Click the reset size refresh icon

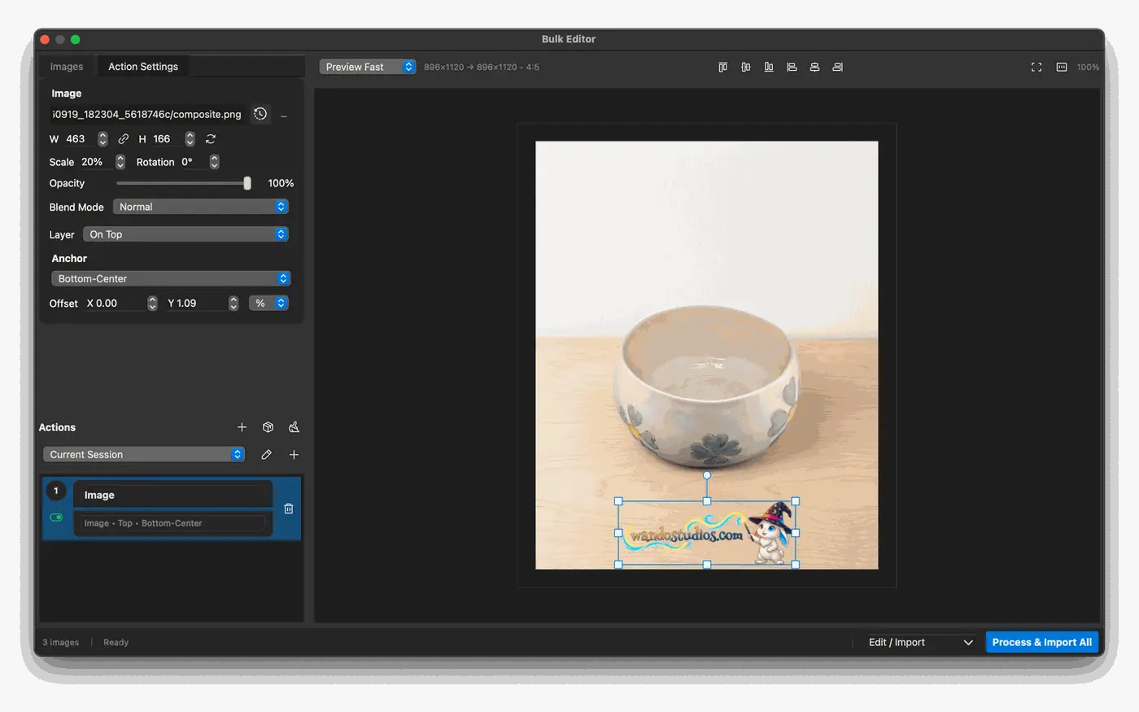click(211, 139)
